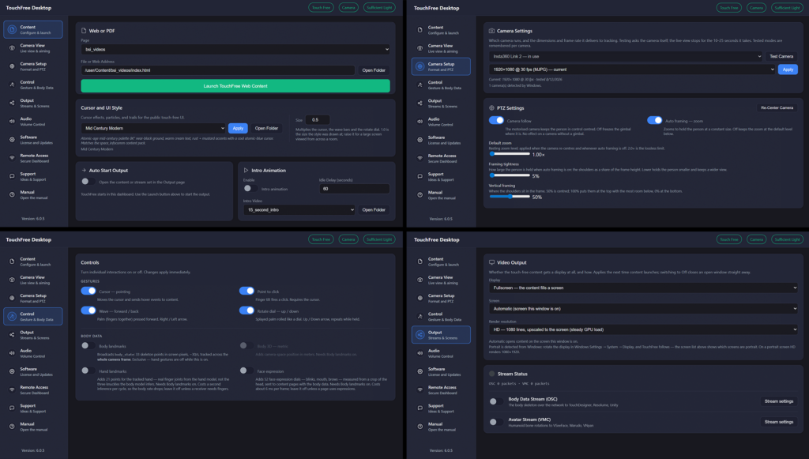Click Control icon in Camera Settings window sidebar
The image size is (809, 459).
[x=420, y=85]
